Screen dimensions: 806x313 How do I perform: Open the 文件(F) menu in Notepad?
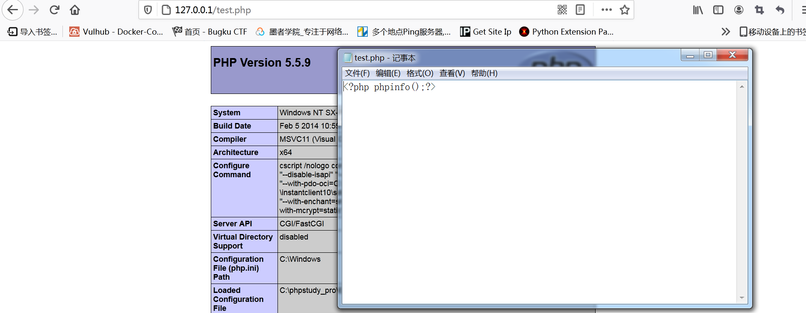(357, 73)
